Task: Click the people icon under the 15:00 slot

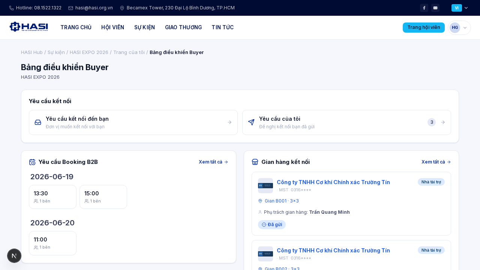Action: click(87, 201)
